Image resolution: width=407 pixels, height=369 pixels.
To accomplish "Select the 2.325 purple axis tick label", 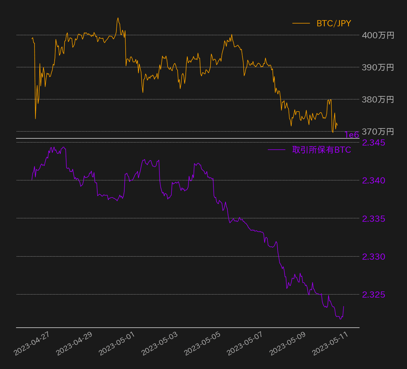I will [374, 294].
